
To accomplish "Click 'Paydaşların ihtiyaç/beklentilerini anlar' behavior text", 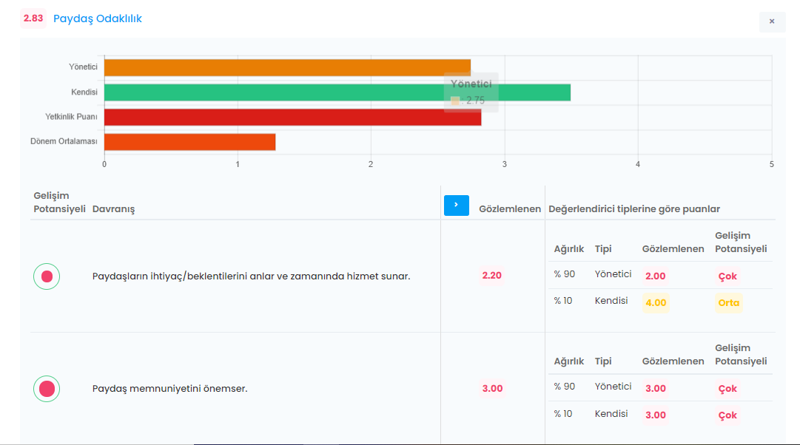I will (x=251, y=276).
